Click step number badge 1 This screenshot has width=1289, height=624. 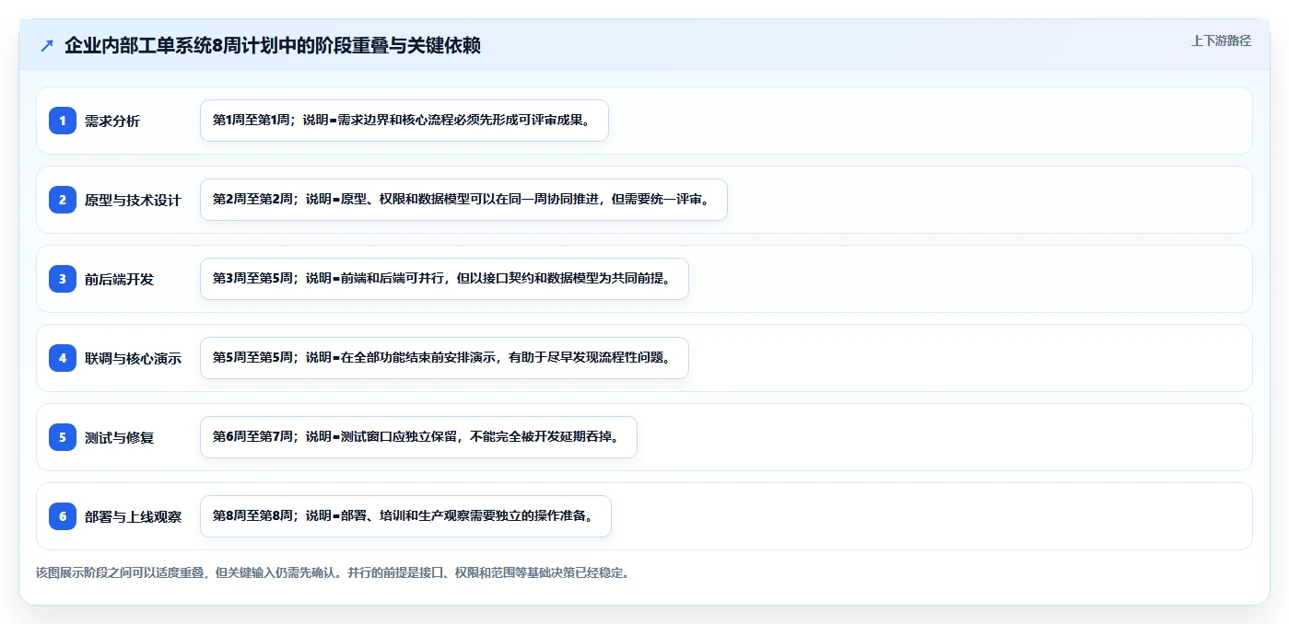(63, 121)
